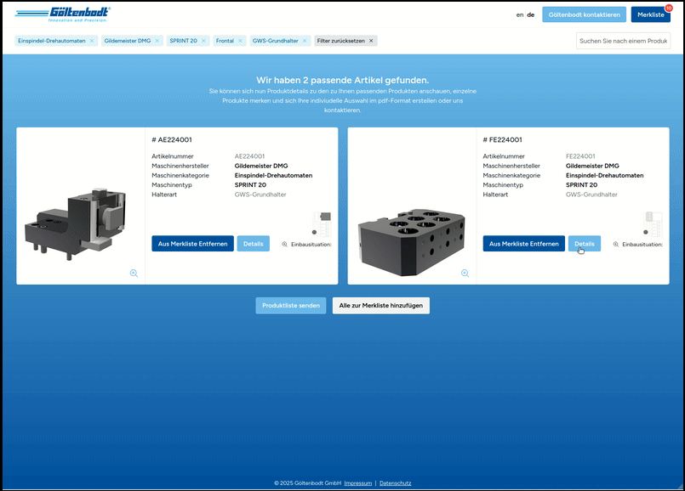Viewport: 685px width, 491px height.
Task: Open the Merkliste button
Action: (650, 14)
